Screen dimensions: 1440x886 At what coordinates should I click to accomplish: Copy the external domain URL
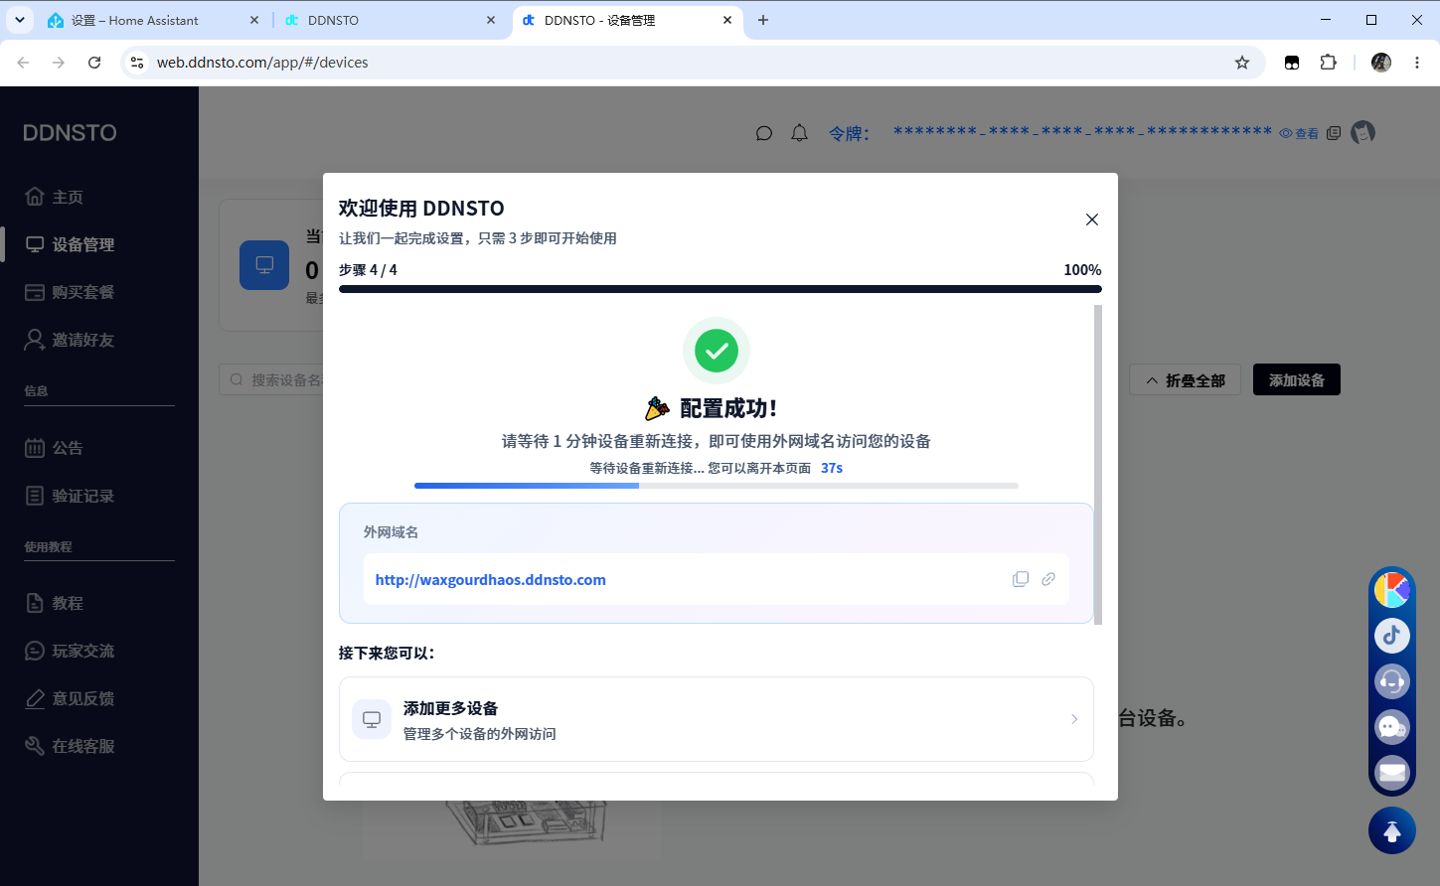pos(1021,579)
